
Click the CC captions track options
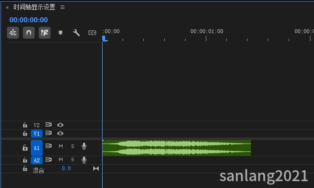[x=92, y=33]
